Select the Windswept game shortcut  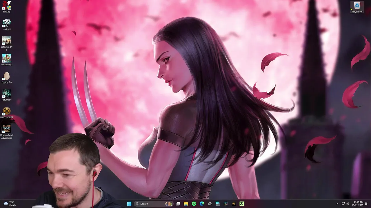click(6, 60)
